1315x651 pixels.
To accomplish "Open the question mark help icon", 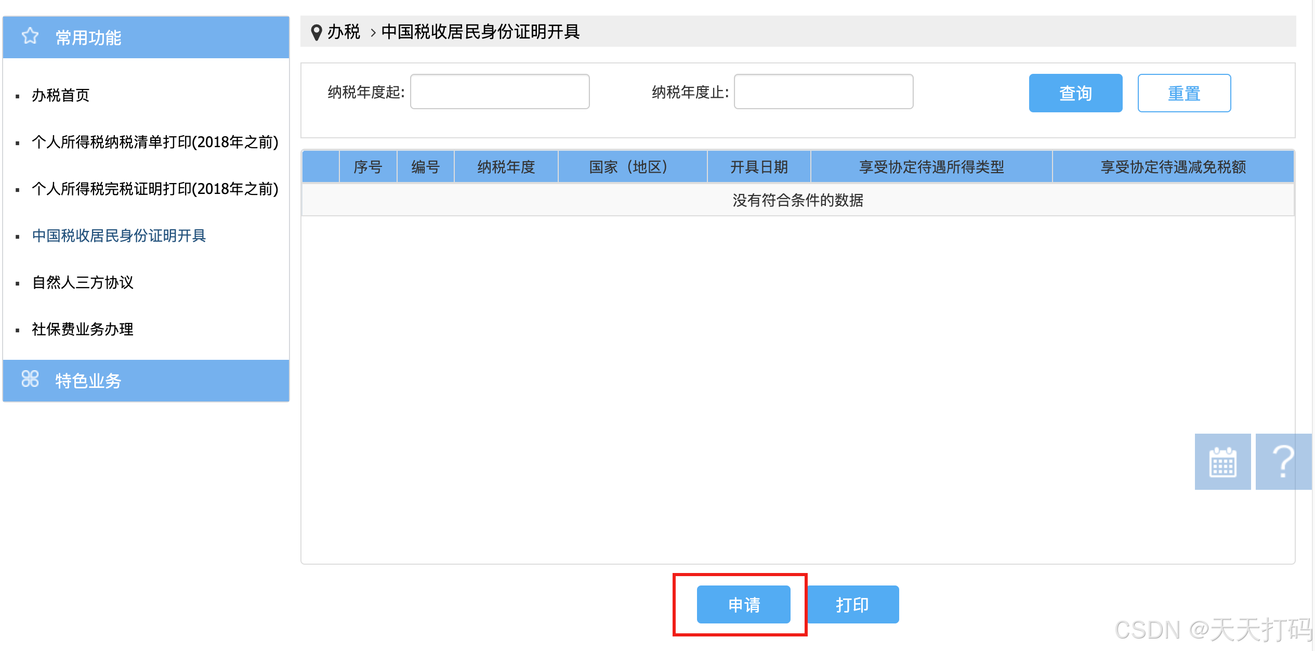I will [1283, 462].
